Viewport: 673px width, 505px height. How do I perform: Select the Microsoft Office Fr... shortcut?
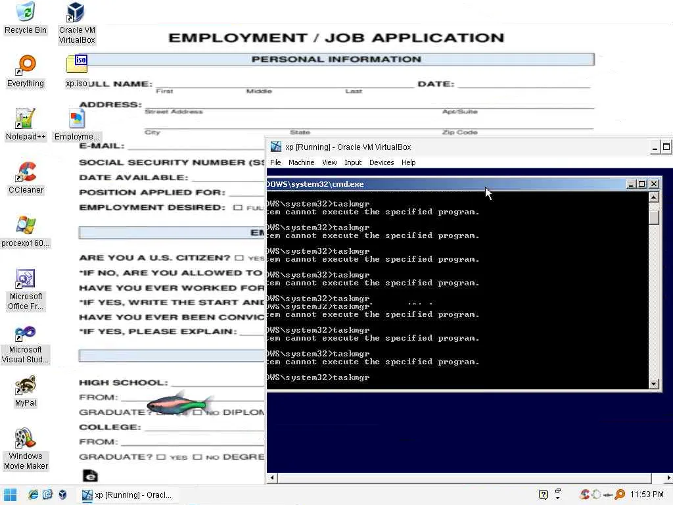tap(26, 289)
